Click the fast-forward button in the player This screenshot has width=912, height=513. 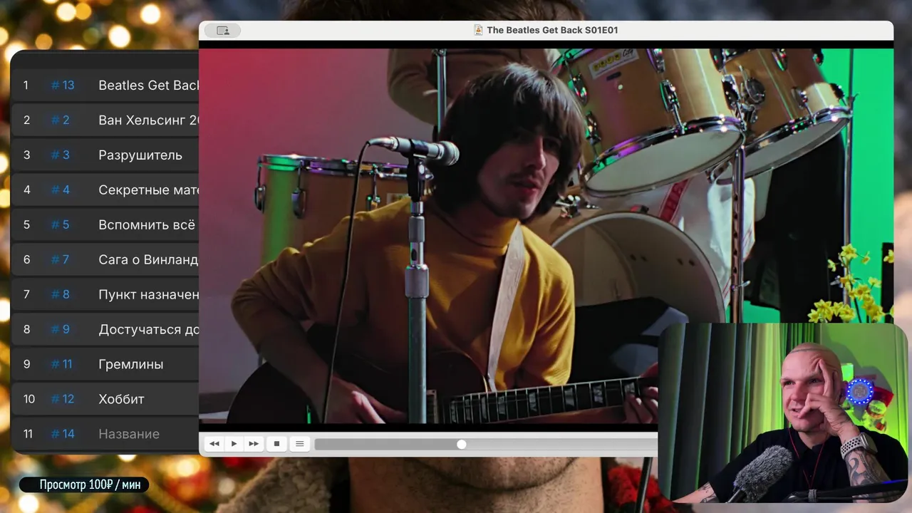(x=254, y=444)
